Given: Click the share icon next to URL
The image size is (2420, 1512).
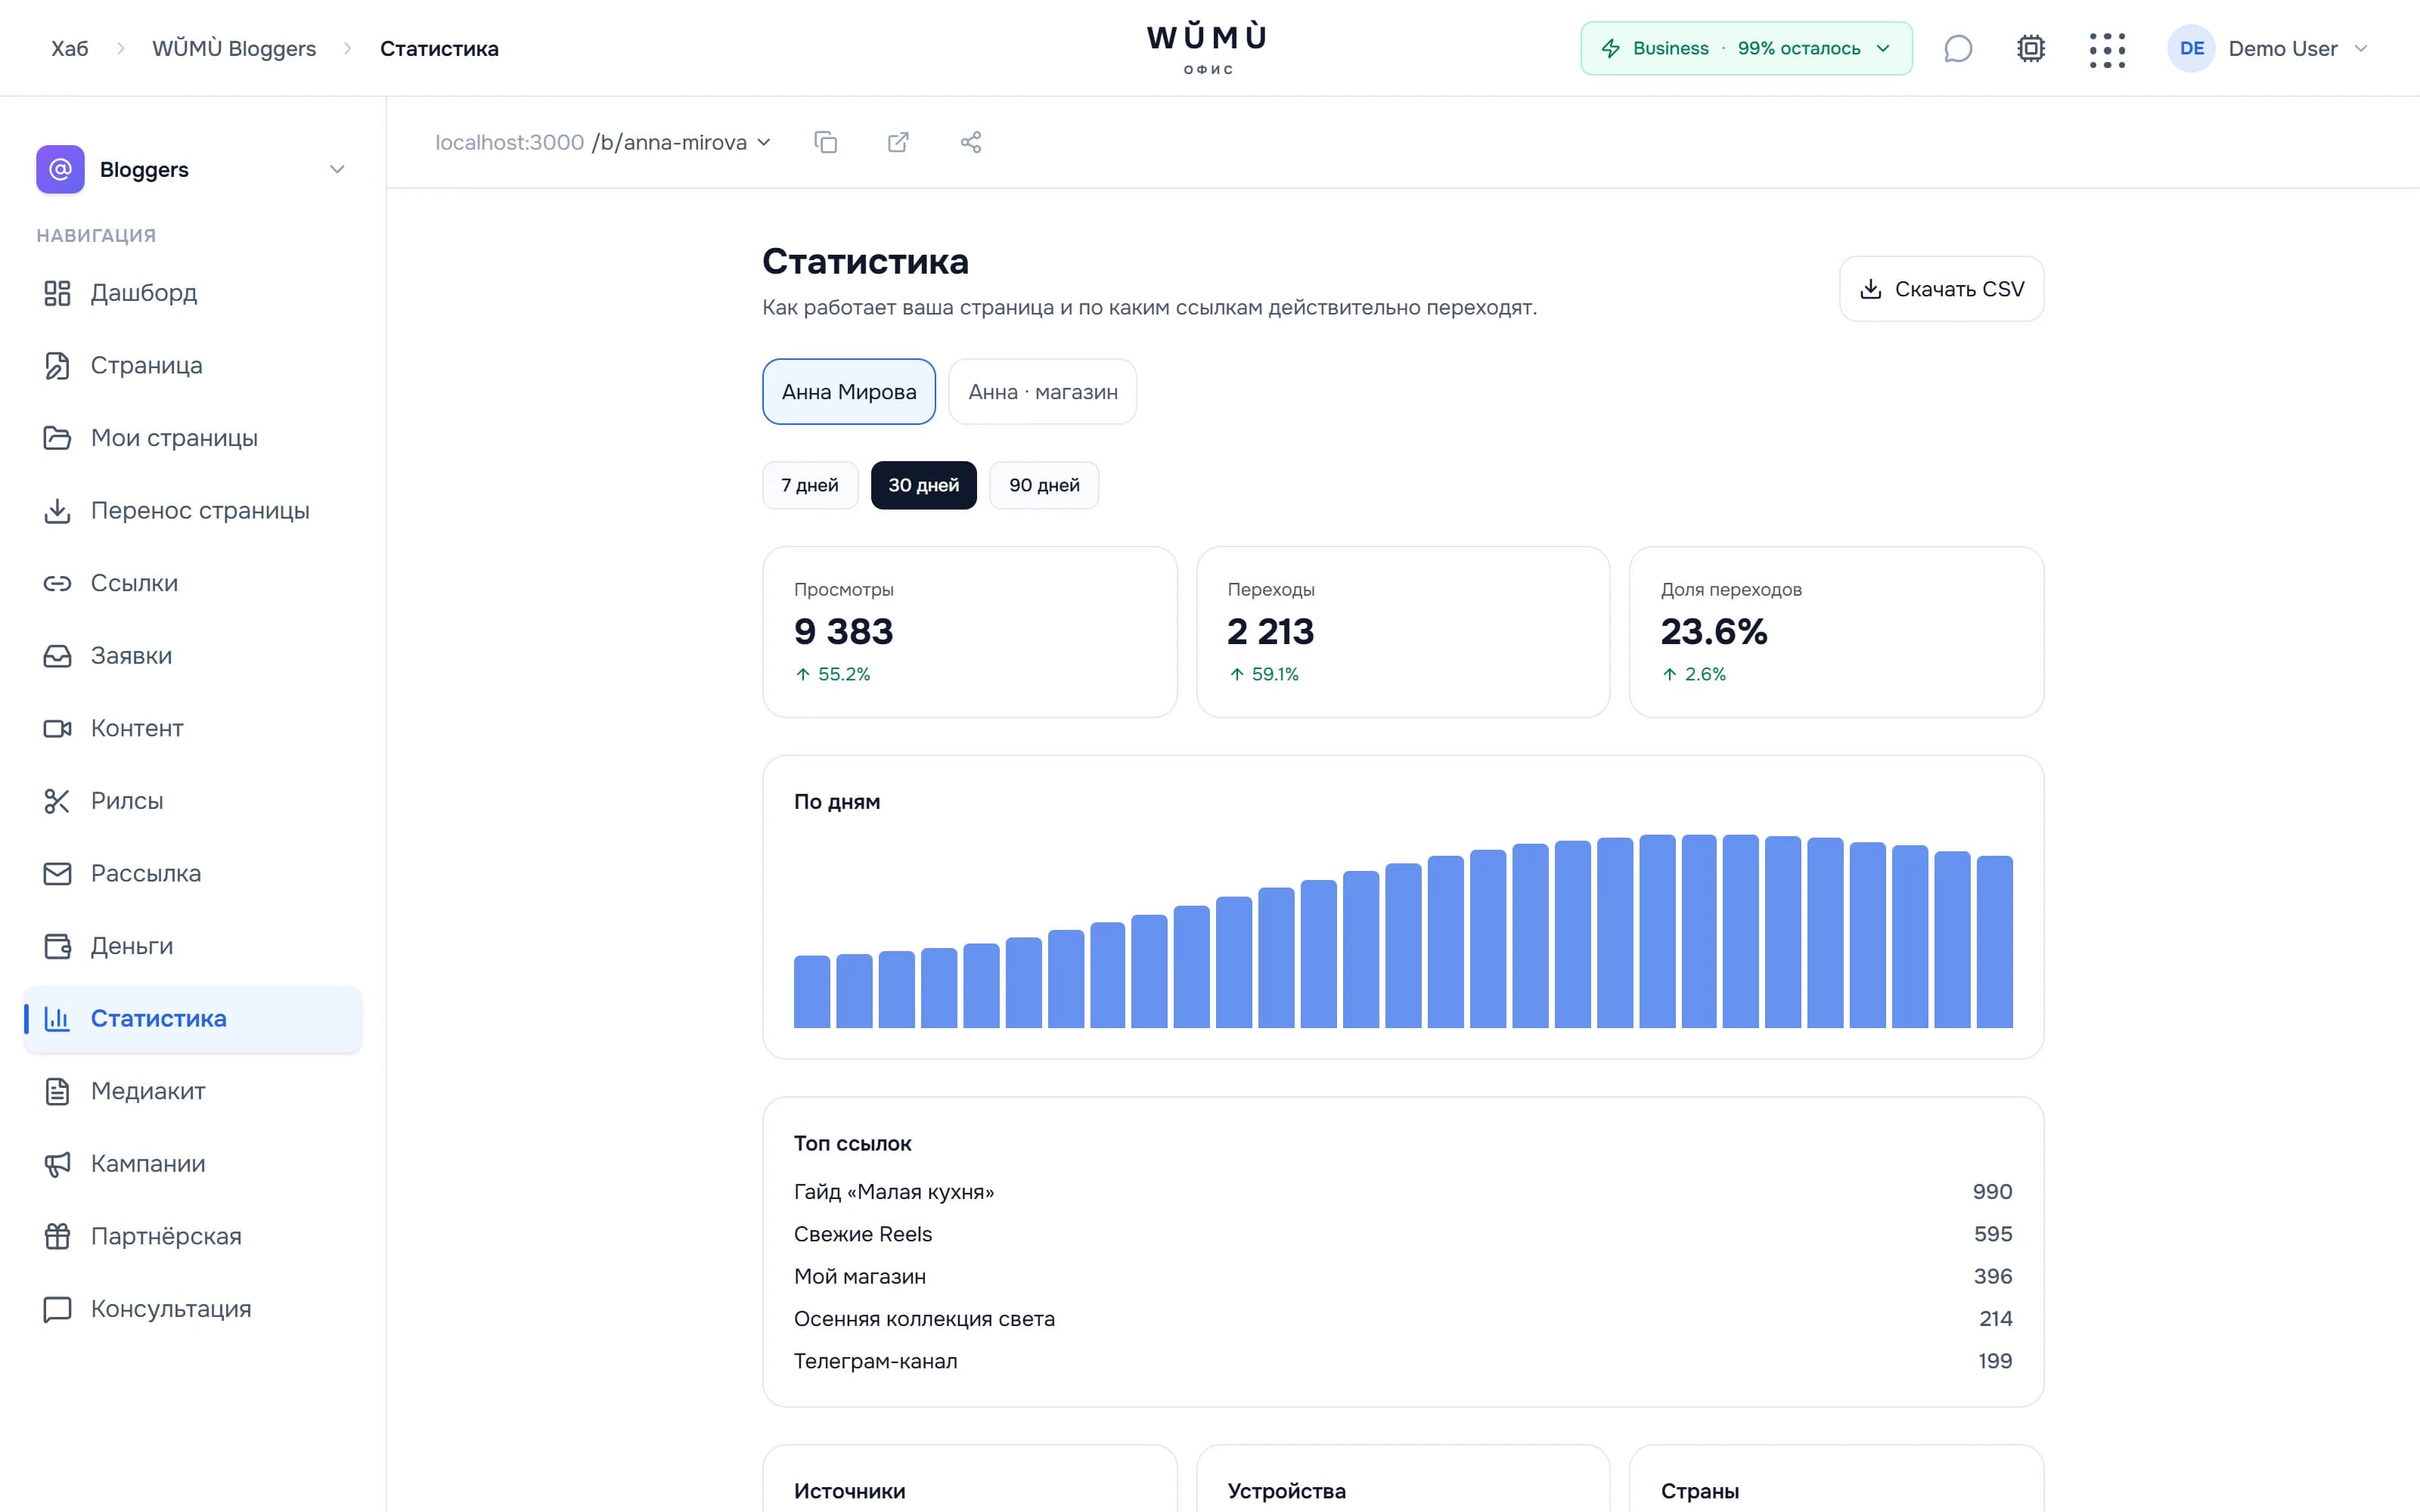Looking at the screenshot, I should coord(971,142).
